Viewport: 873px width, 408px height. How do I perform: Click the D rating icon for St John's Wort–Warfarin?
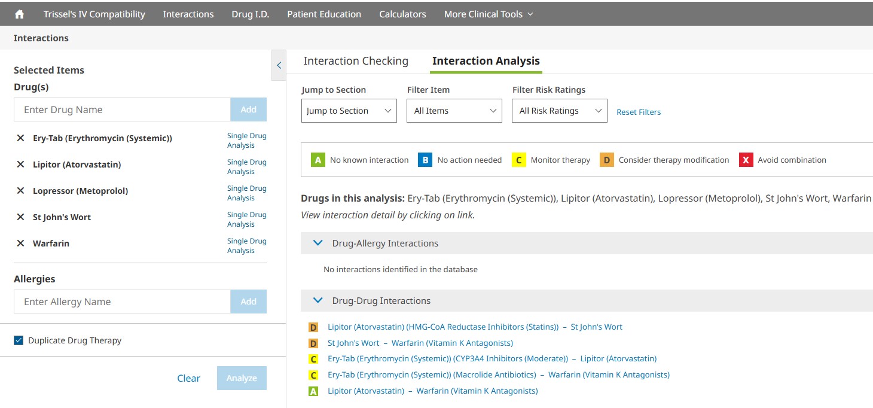(x=313, y=343)
